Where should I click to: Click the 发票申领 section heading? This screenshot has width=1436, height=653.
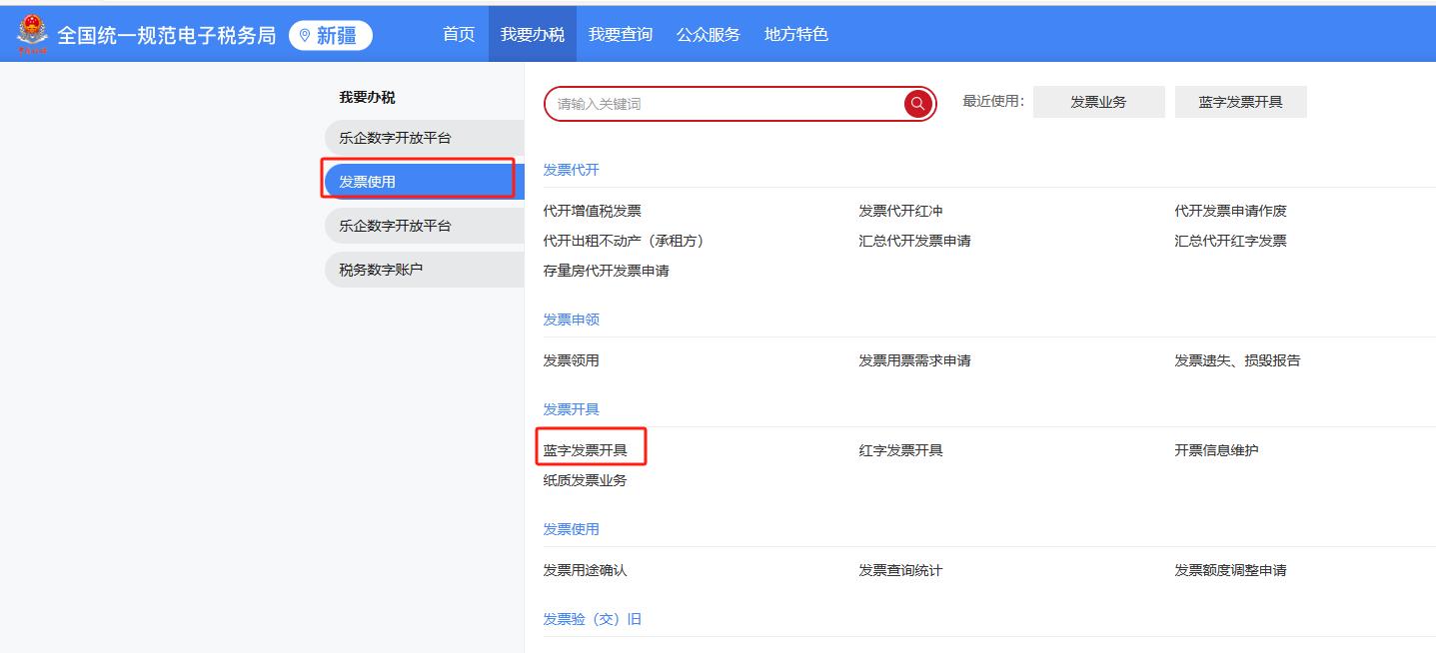(571, 320)
